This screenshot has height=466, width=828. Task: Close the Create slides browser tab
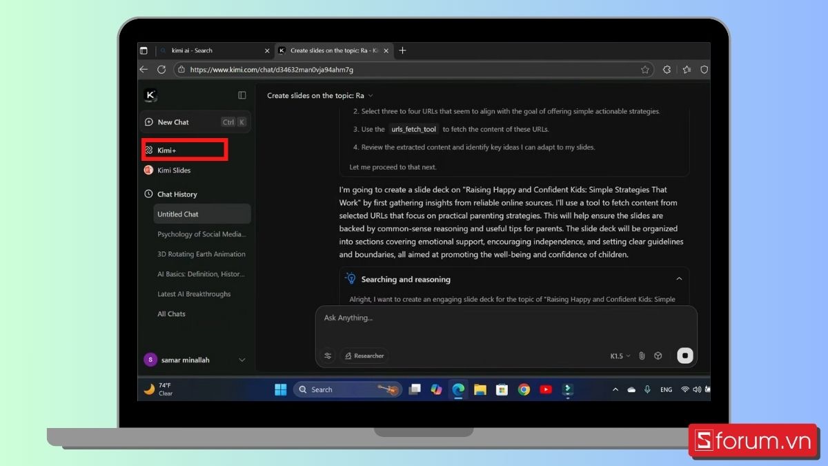pos(387,50)
